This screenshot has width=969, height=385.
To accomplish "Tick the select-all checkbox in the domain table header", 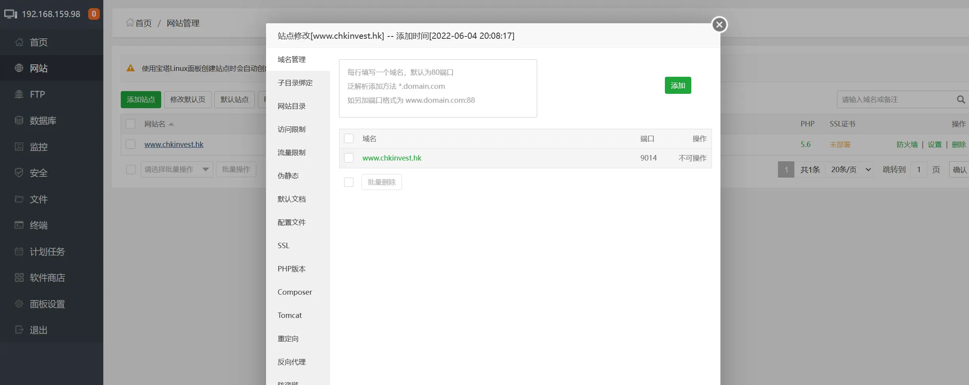I will 349,138.
